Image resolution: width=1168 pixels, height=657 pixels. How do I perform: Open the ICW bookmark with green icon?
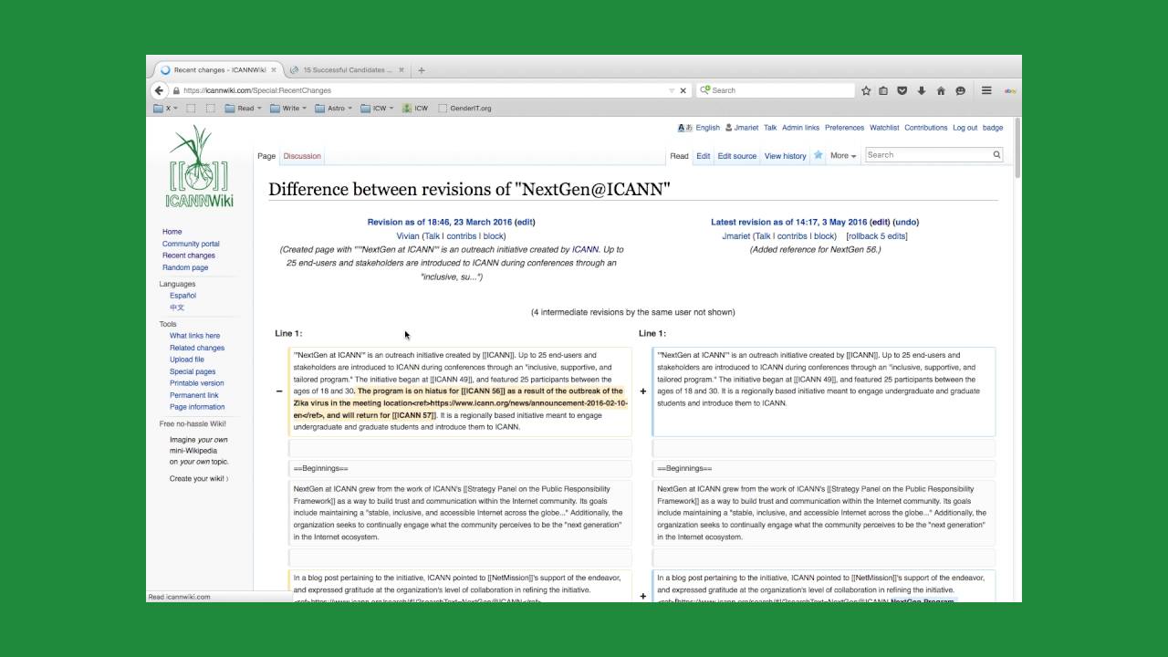(x=415, y=108)
